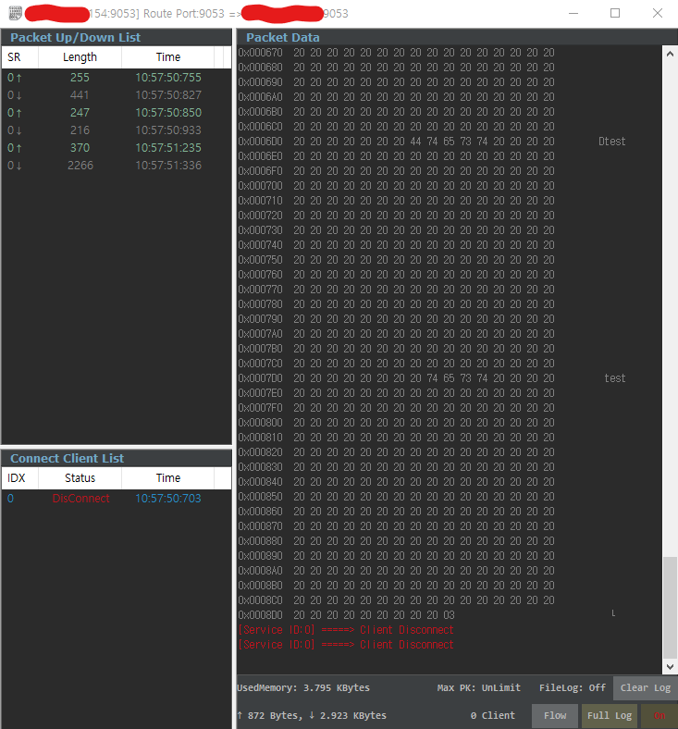Close the packet monitor window
The height and width of the screenshot is (729, 678).
tap(657, 13)
